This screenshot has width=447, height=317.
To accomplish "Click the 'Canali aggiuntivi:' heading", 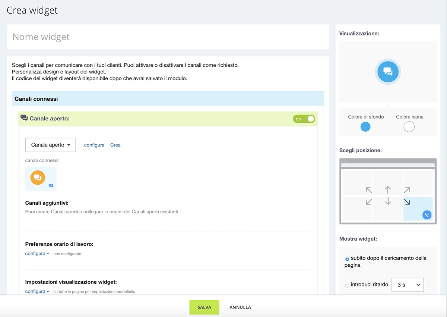I will point(47,203).
